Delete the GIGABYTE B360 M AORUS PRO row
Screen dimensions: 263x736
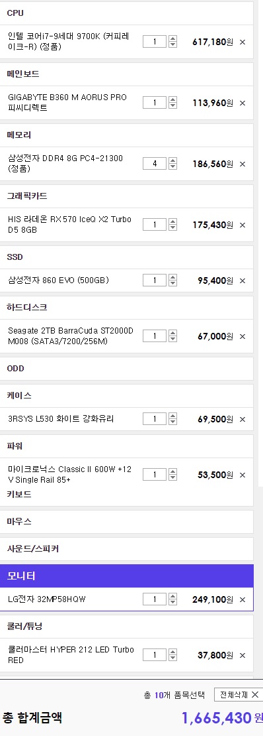243,103
